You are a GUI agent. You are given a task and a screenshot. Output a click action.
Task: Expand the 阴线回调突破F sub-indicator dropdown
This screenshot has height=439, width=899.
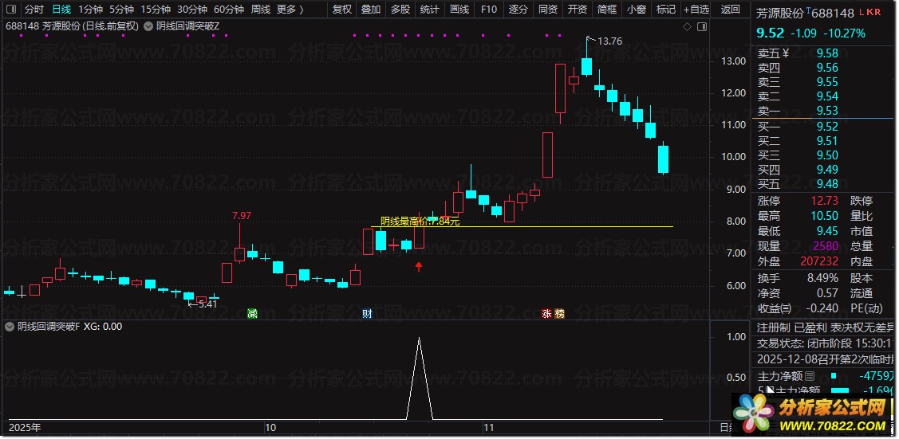(x=10, y=327)
